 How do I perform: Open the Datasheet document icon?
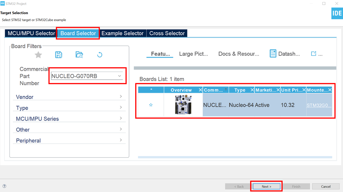(273, 54)
